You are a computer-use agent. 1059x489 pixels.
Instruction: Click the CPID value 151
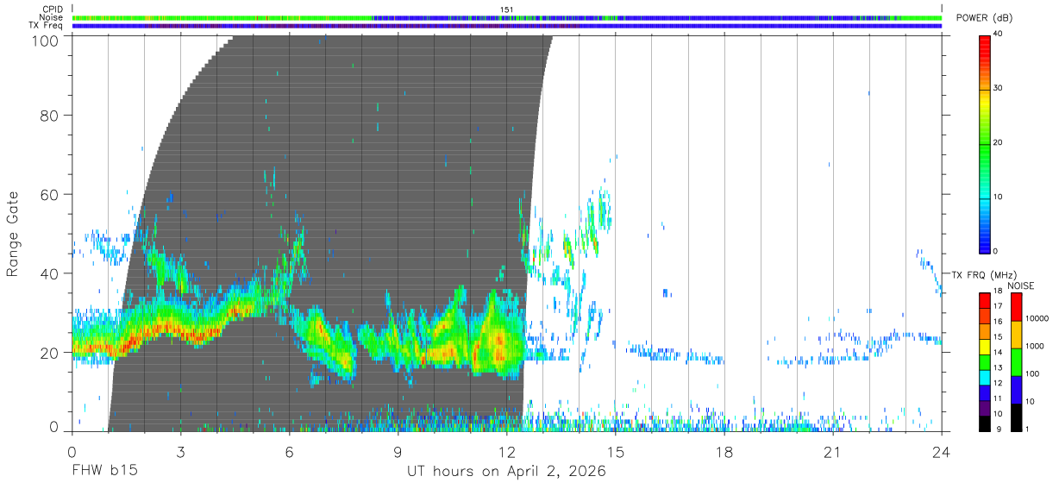click(507, 9)
